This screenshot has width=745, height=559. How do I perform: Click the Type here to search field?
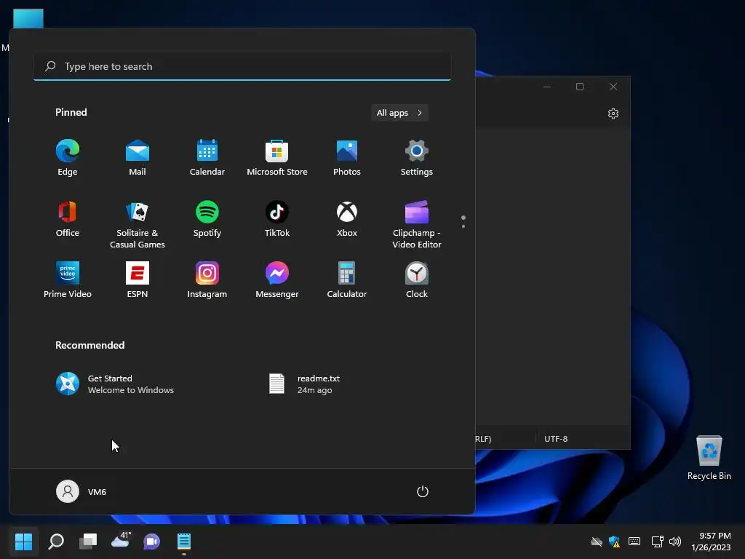[x=242, y=66]
